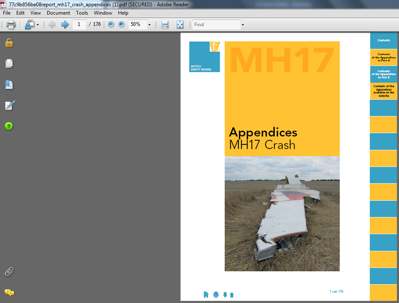The height and width of the screenshot is (303, 399).
Task: Click the home icon at the page bottom
Action: point(206,294)
